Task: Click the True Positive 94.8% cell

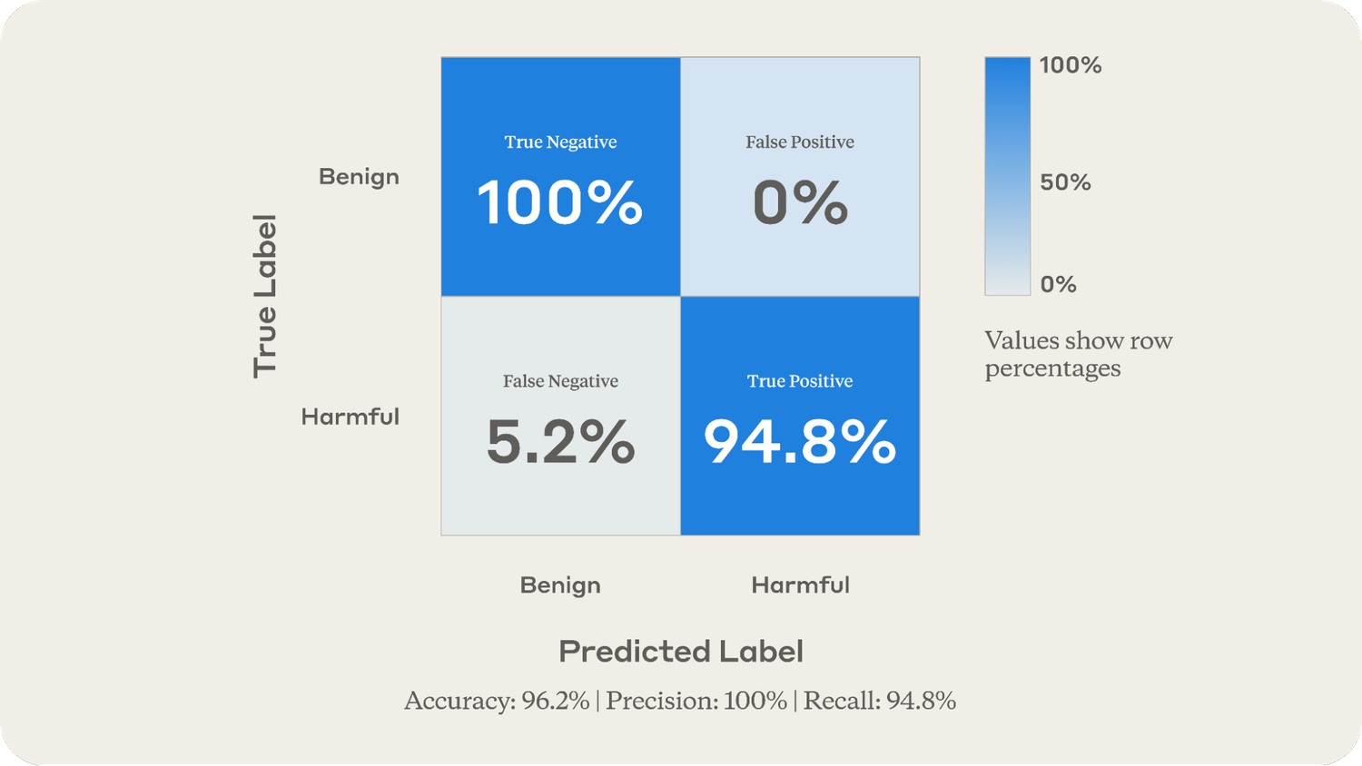Action: [x=800, y=442]
